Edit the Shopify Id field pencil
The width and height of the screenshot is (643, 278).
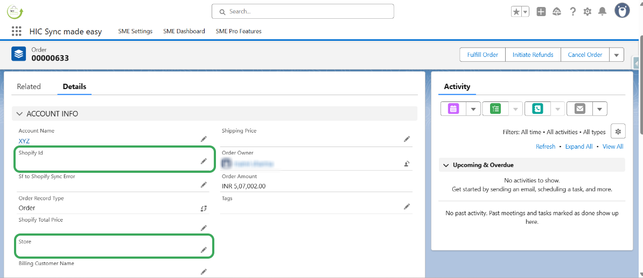tap(204, 161)
